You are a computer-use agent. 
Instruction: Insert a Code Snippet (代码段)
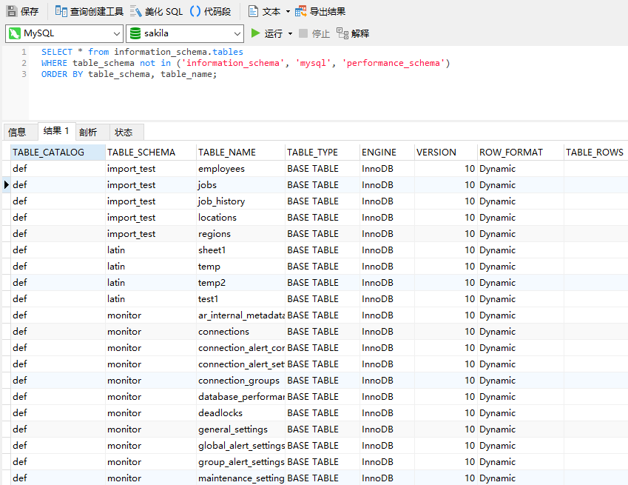coord(210,11)
